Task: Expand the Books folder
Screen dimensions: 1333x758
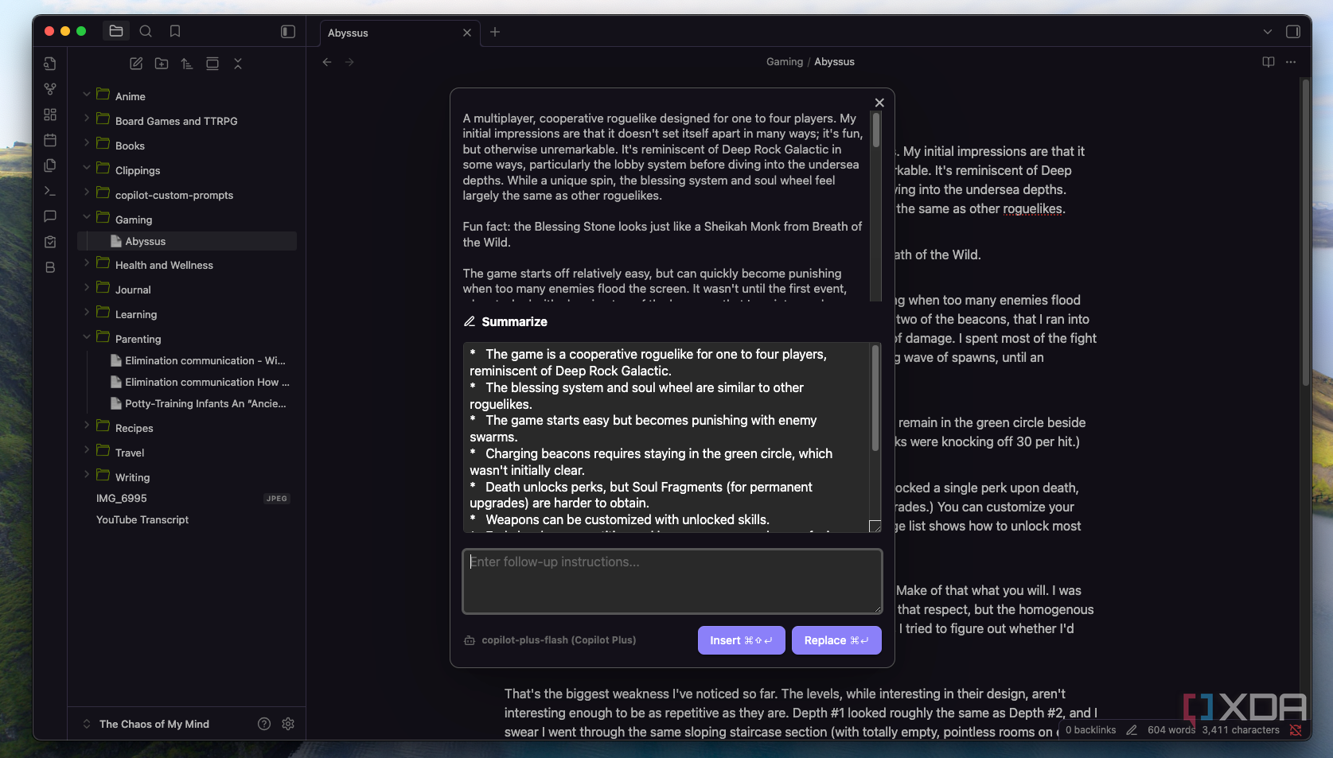Action: [x=87, y=144]
